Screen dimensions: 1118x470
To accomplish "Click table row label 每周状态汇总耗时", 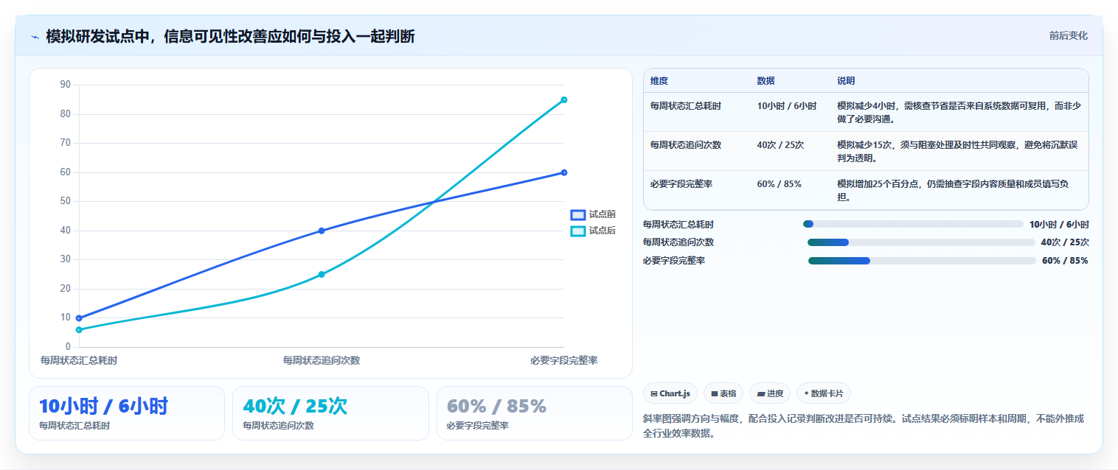I will click(x=686, y=106).
